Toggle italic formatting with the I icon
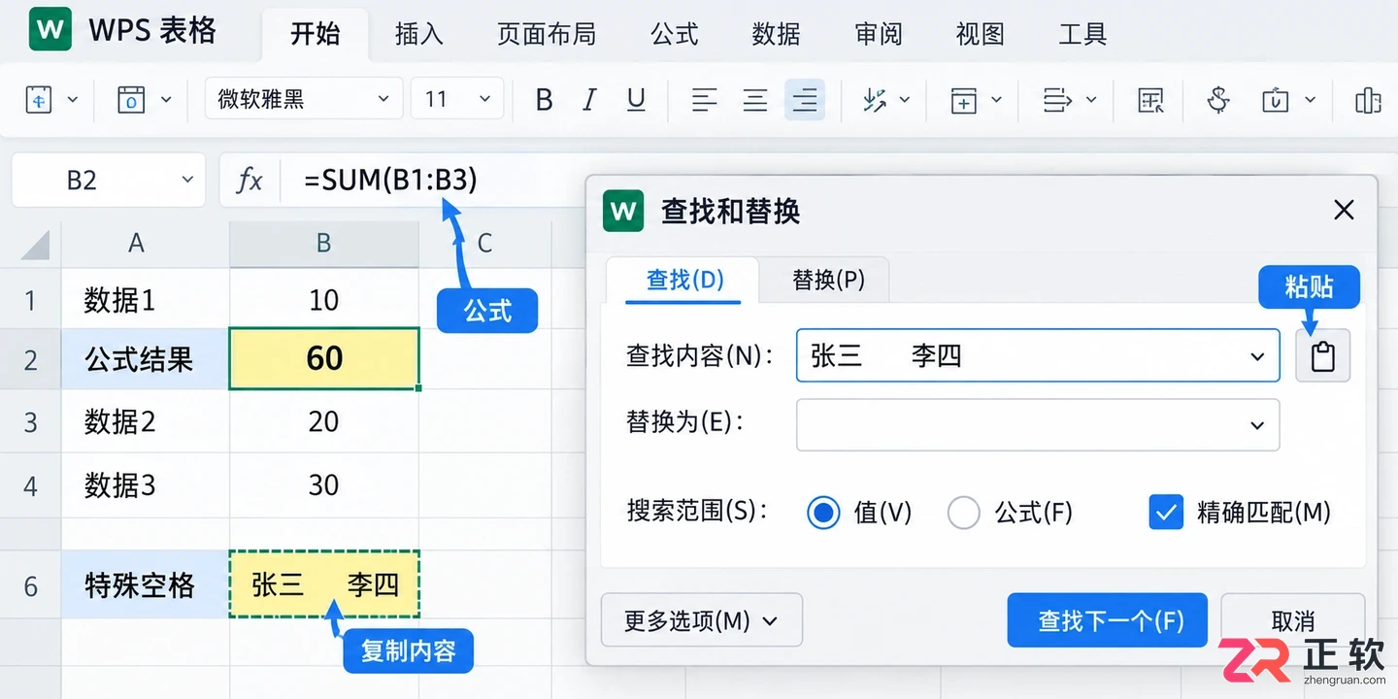The width and height of the screenshot is (1398, 699). [x=589, y=99]
